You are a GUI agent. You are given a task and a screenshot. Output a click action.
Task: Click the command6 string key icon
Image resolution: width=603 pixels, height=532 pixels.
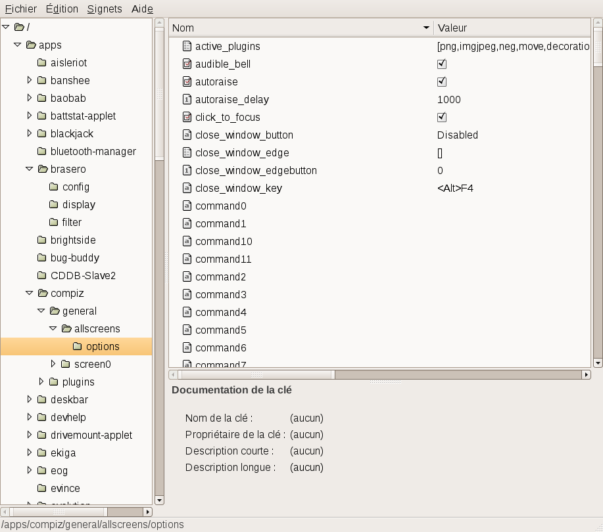[187, 347]
